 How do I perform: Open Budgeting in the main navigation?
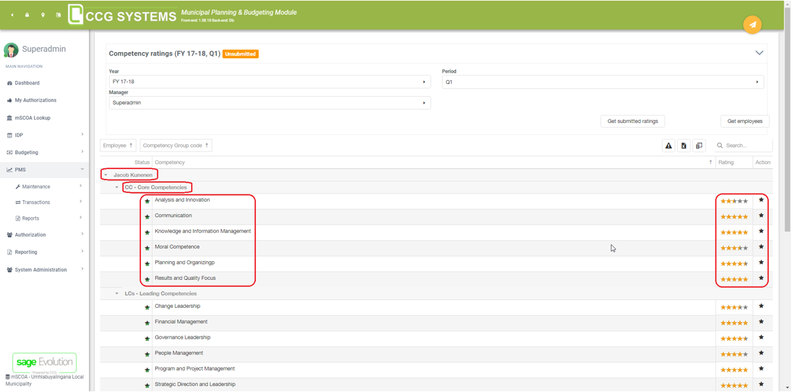click(x=27, y=152)
